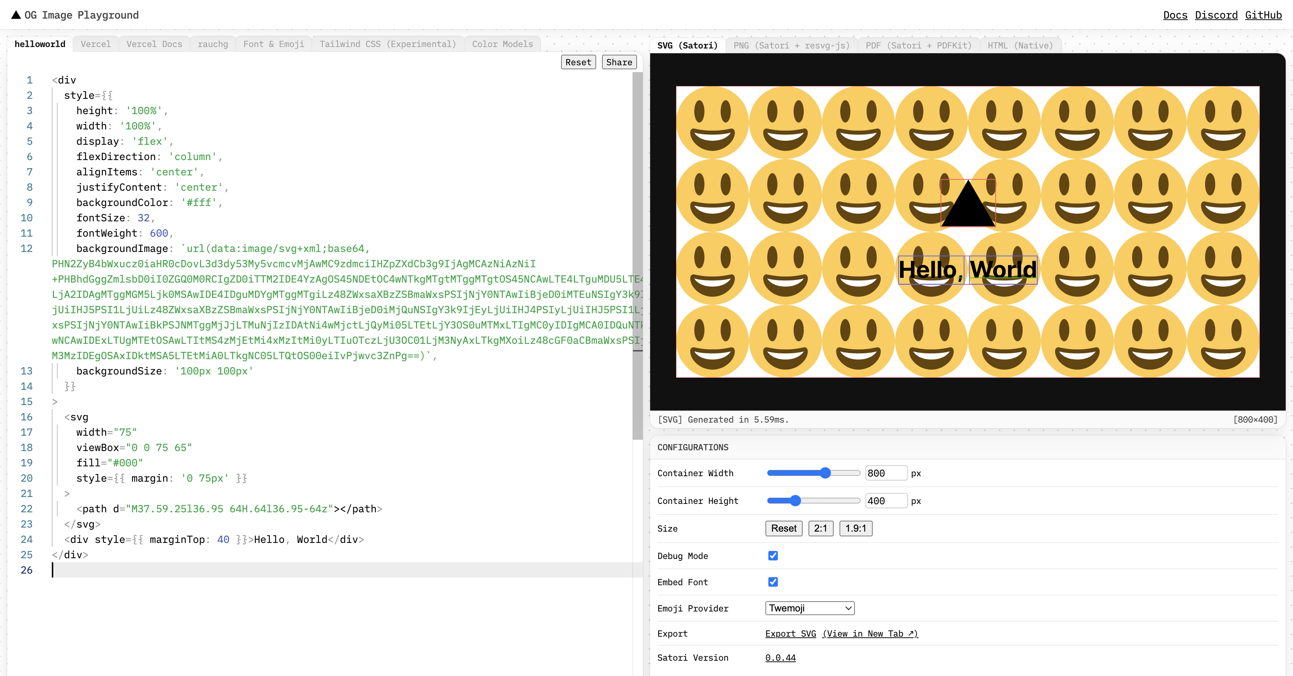This screenshot has height=676, width=1293.
Task: Open the PDF (Satori + PDFKit) preview
Action: tap(919, 45)
